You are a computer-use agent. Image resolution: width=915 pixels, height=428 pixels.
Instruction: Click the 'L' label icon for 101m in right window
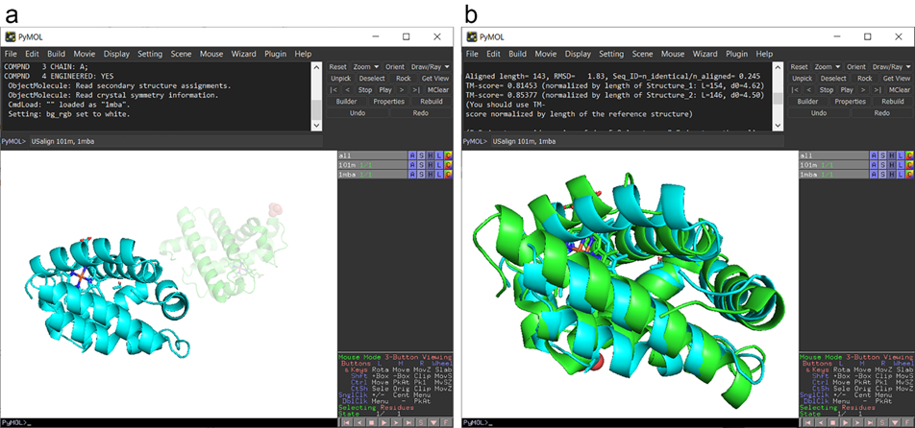(x=899, y=165)
